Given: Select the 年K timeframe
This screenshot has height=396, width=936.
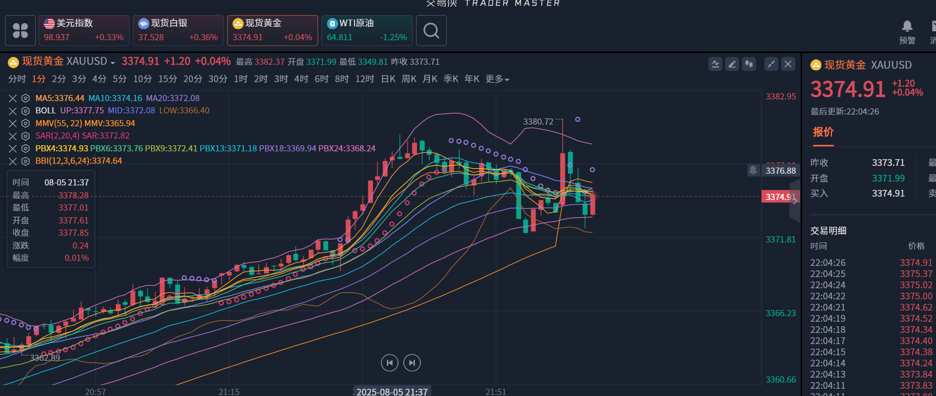Looking at the screenshot, I should point(472,79).
